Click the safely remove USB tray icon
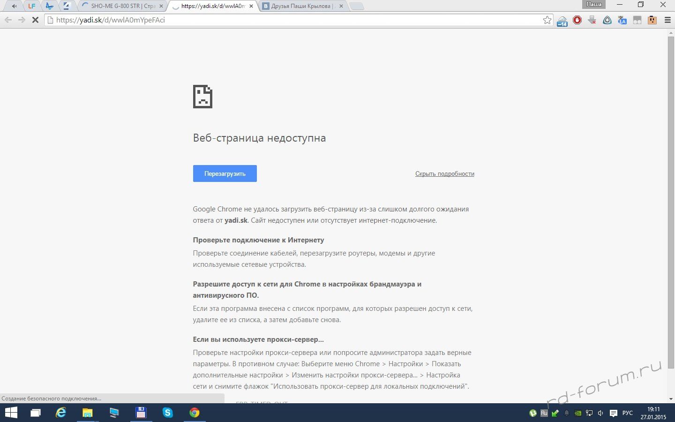This screenshot has height=422, width=675. pos(555,413)
